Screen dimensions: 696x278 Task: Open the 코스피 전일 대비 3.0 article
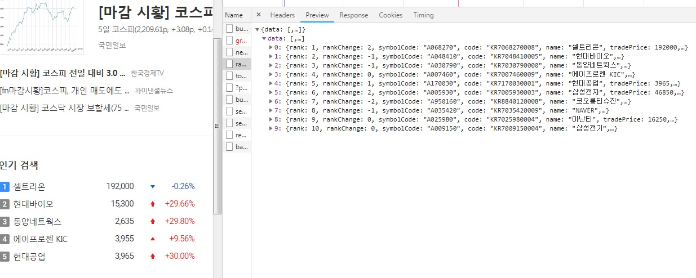pos(62,73)
